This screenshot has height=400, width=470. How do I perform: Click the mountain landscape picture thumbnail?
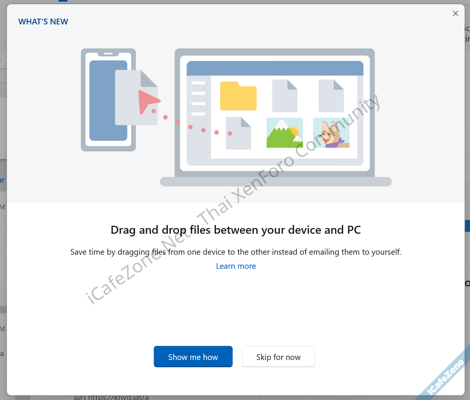point(285,133)
